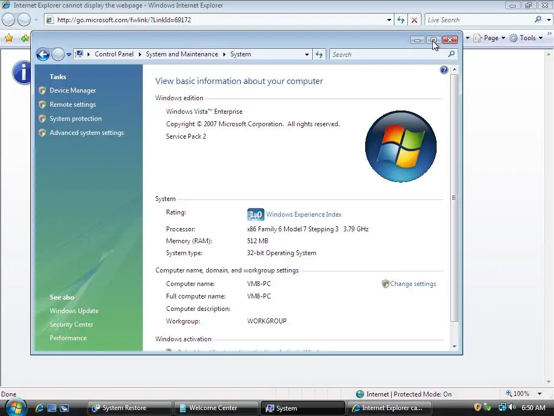Viewport: 554px width, 416px height.
Task: Click shield icon beside Device Manager
Action: point(42,90)
